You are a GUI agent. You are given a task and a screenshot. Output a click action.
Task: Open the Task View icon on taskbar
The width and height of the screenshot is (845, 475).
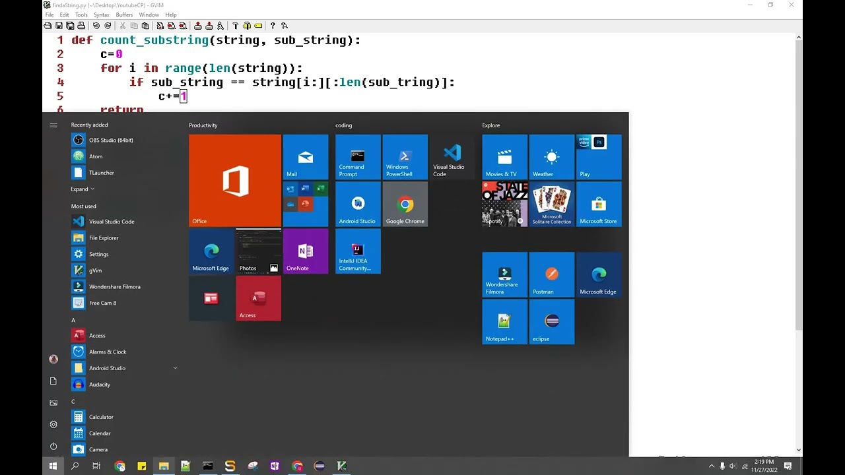[x=96, y=466]
